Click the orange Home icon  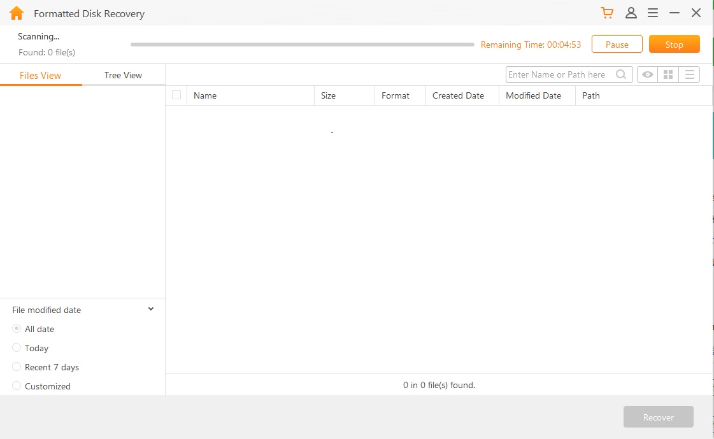point(17,13)
